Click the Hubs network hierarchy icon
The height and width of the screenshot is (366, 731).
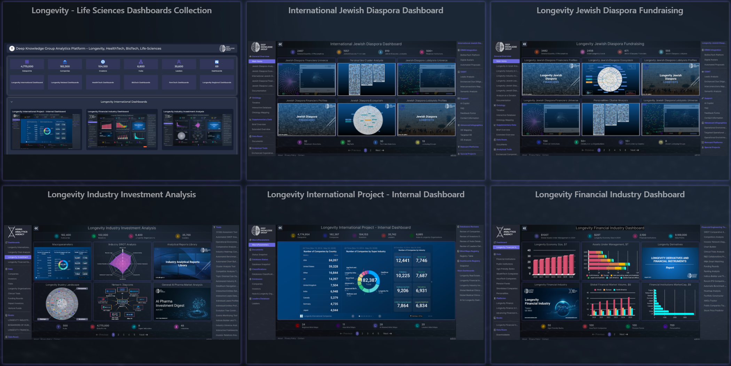click(x=141, y=62)
